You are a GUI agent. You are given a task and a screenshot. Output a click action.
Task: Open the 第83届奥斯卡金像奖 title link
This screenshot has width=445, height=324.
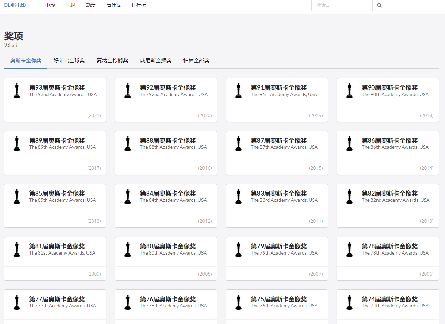point(279,193)
